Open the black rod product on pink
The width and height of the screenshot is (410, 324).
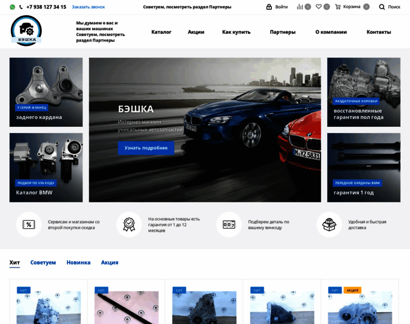click(127, 307)
